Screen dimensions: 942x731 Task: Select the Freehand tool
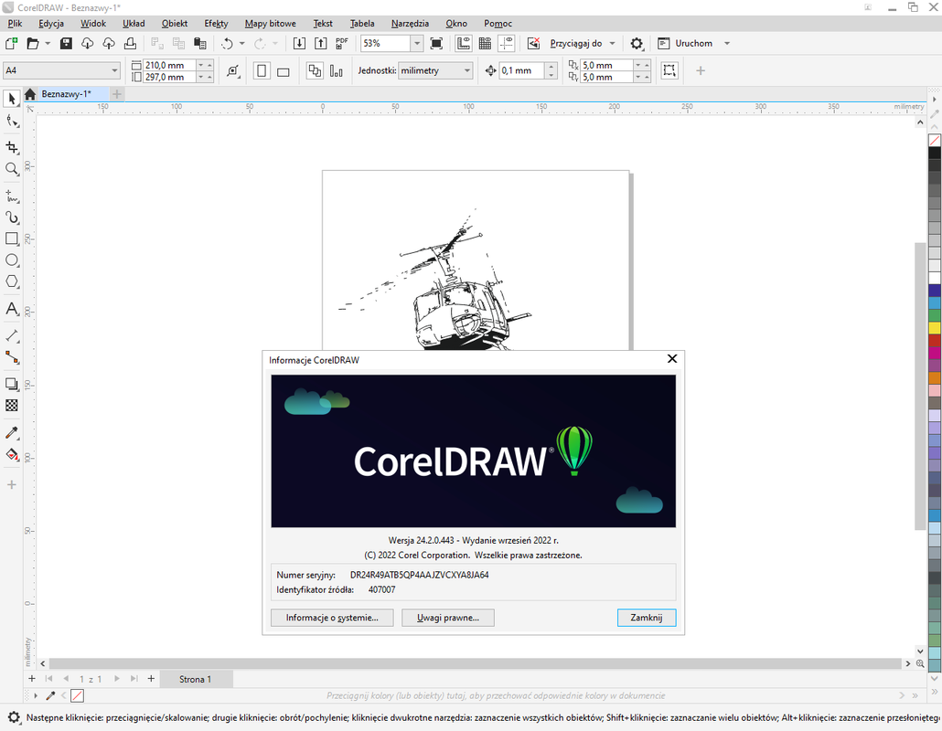pyautogui.click(x=11, y=196)
